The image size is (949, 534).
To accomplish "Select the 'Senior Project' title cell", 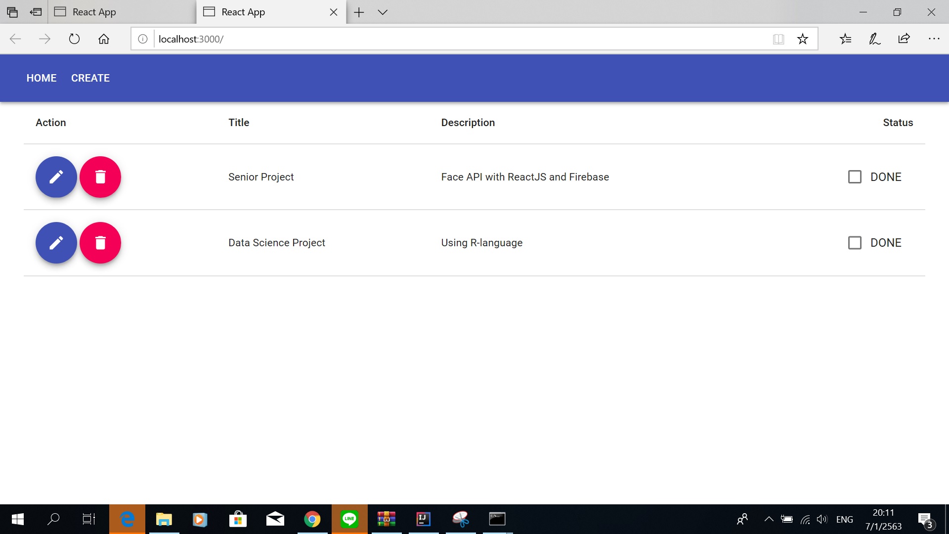I will point(261,177).
